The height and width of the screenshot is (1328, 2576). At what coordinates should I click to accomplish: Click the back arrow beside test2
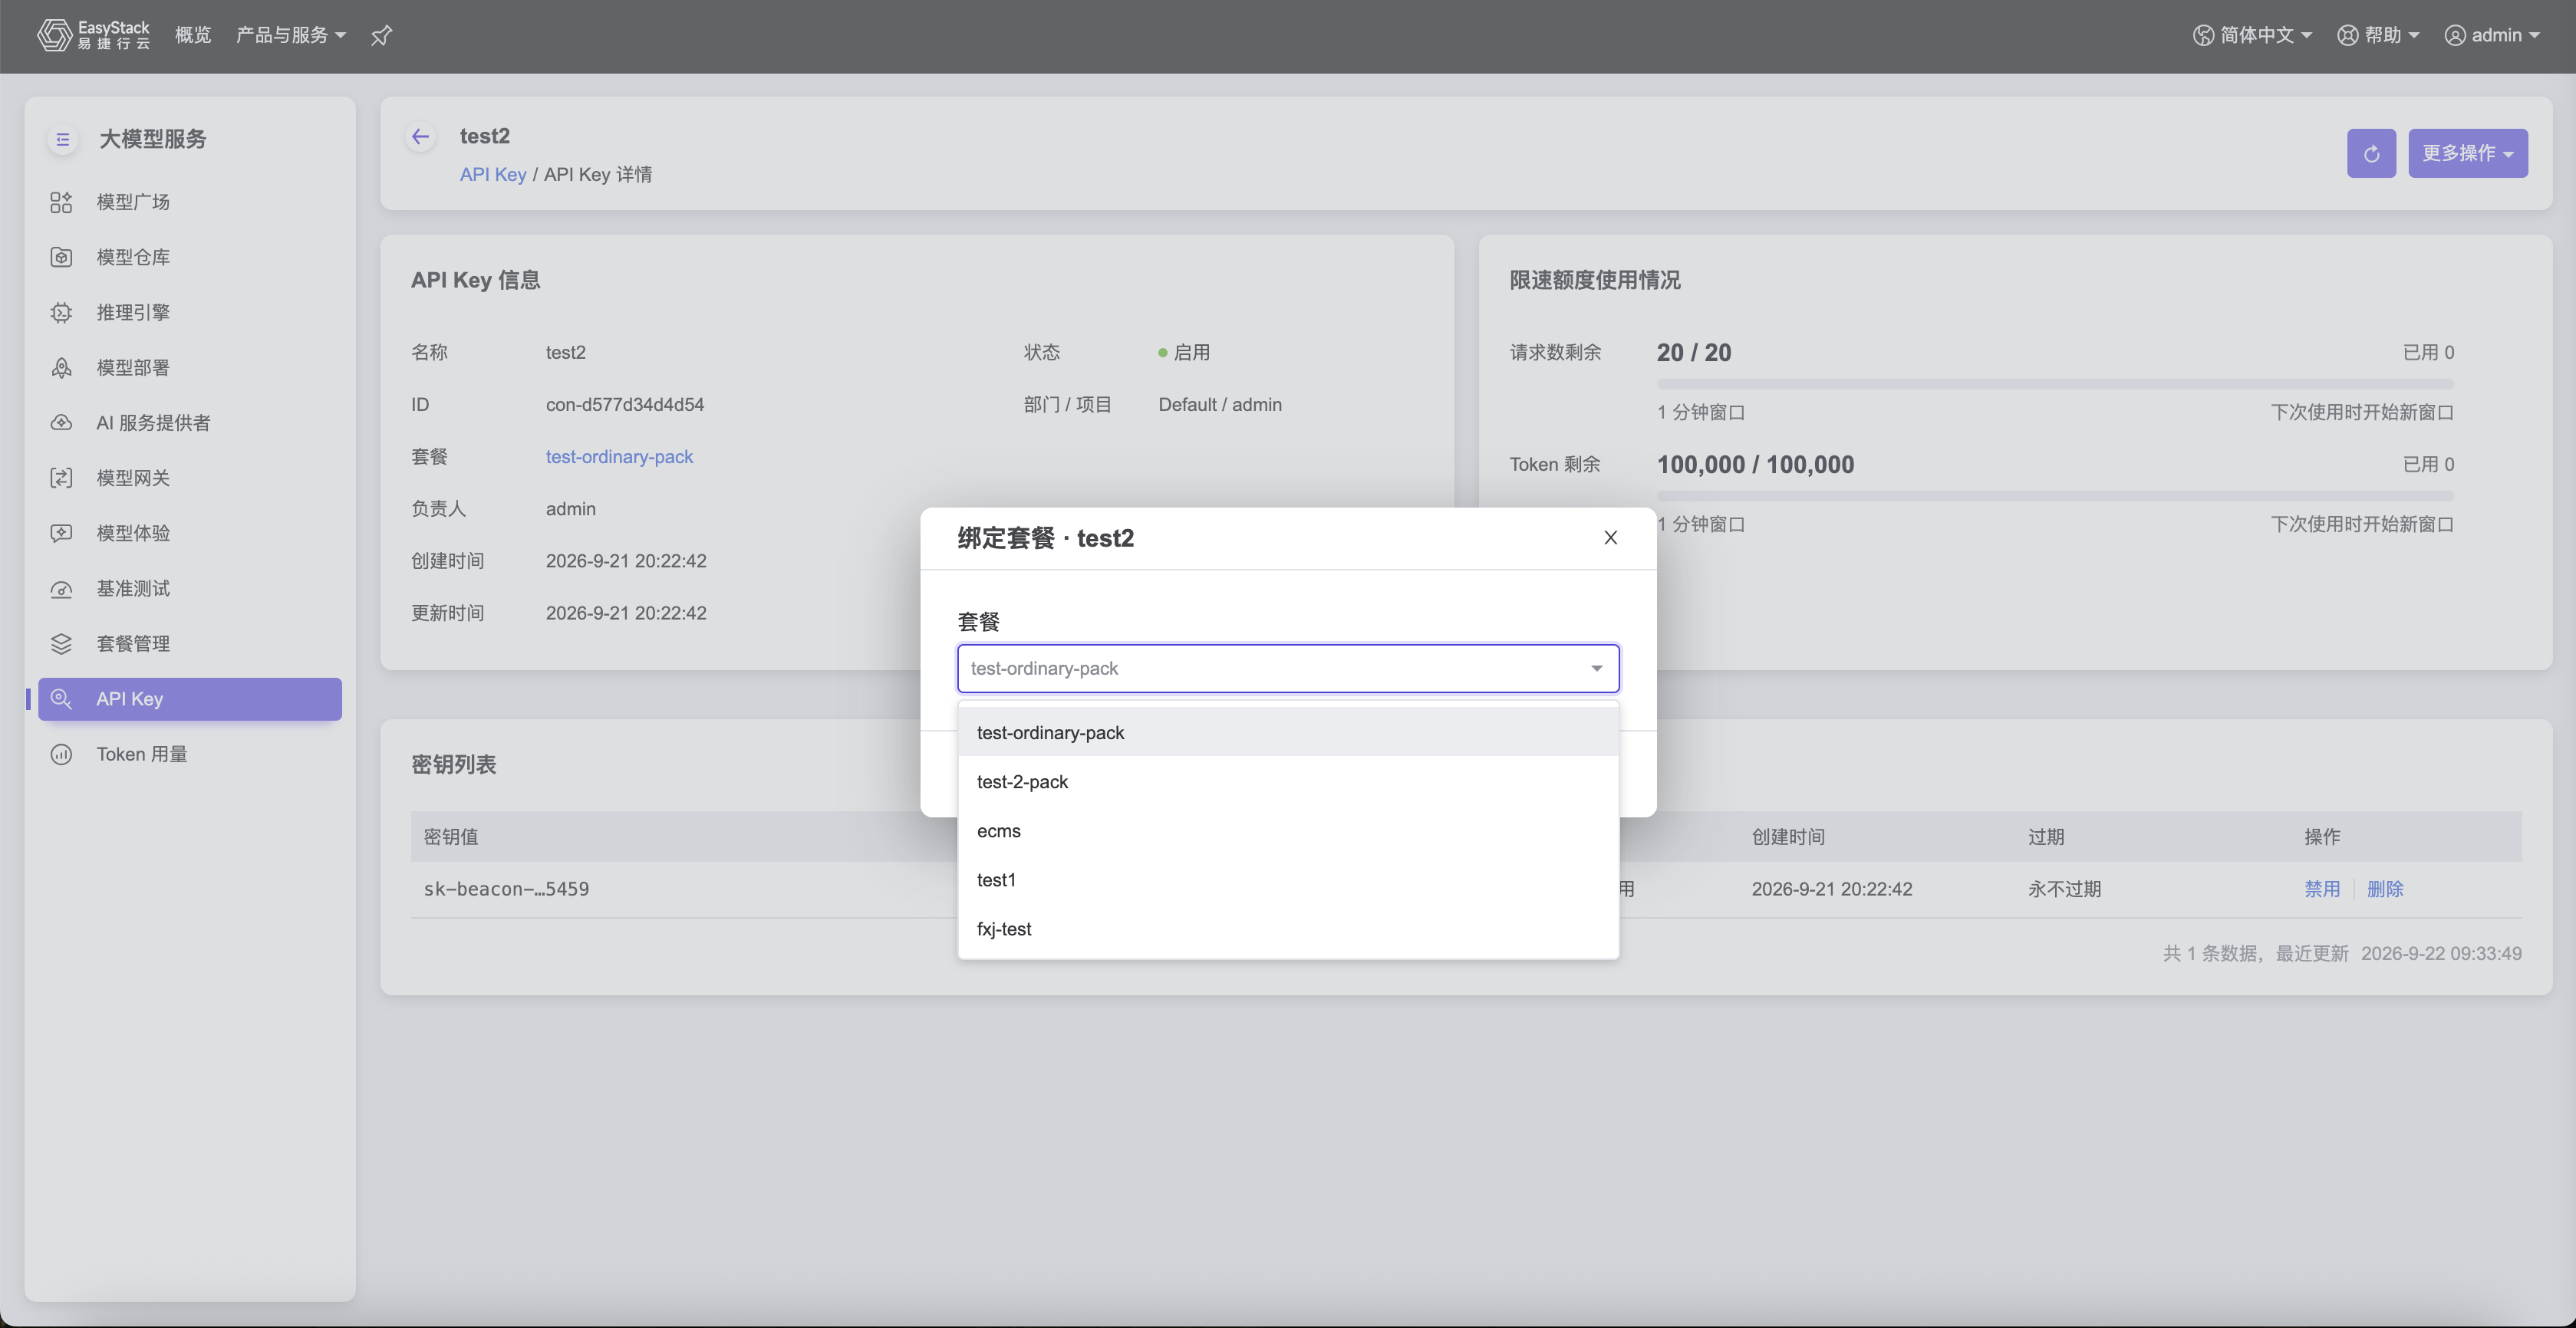(x=421, y=137)
